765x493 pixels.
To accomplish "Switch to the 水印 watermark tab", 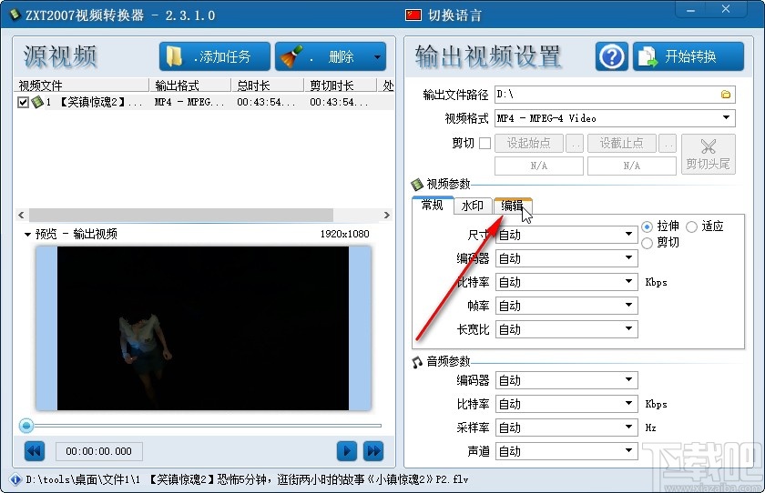I will pos(473,206).
